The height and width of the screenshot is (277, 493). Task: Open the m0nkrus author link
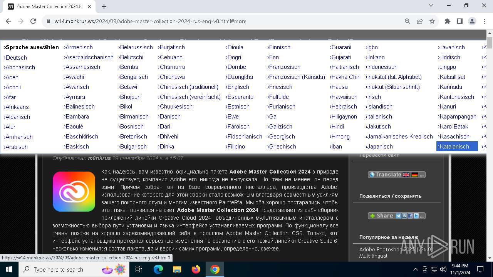pos(99,158)
